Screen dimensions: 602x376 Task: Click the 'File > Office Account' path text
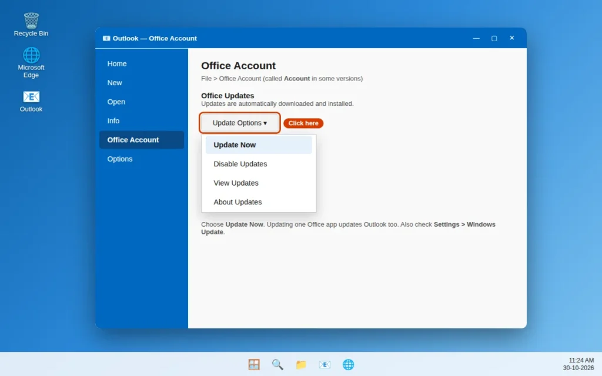click(x=230, y=78)
